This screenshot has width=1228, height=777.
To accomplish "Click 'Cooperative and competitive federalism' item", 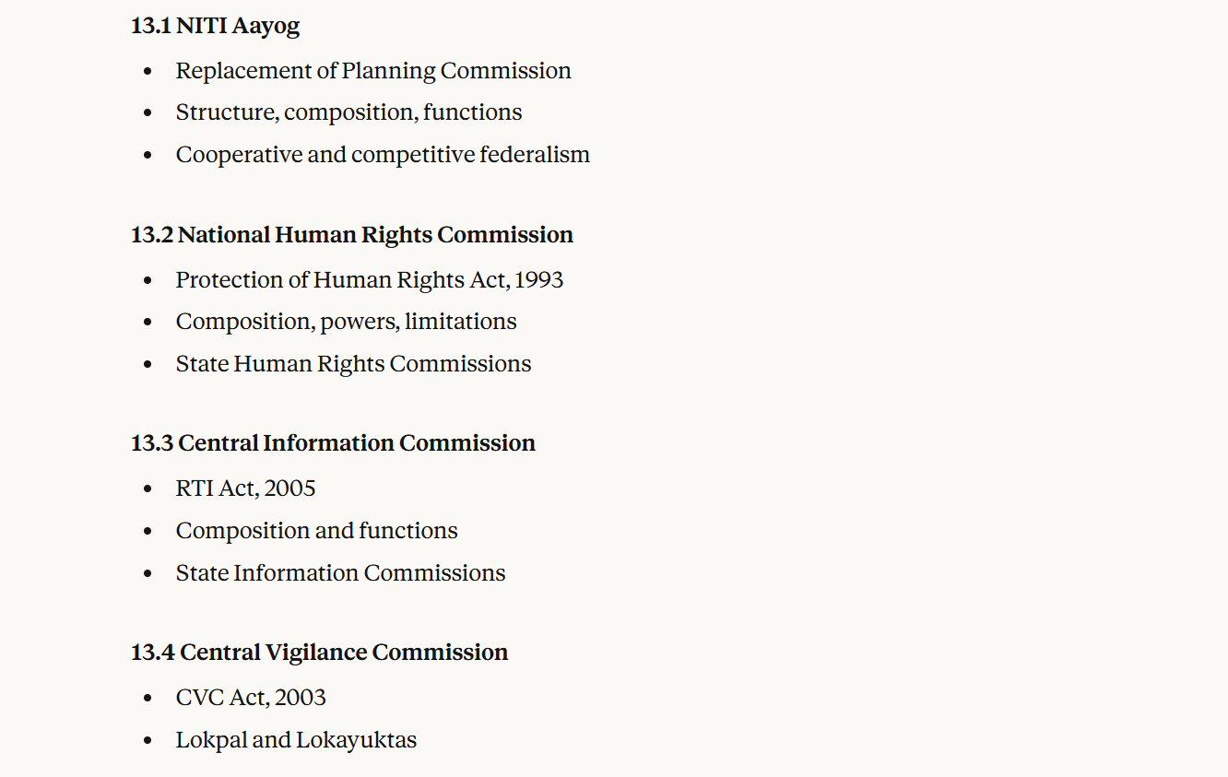I will [x=383, y=155].
